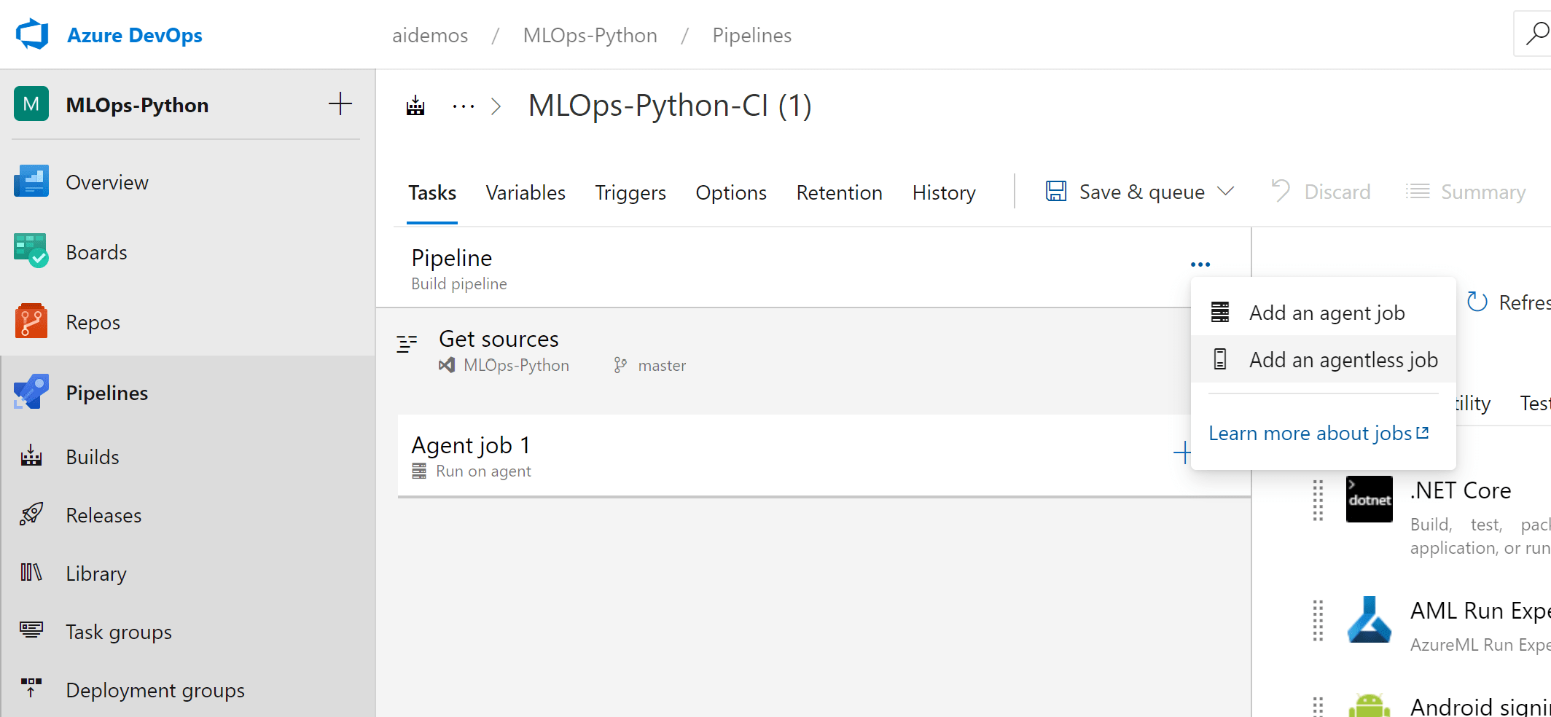This screenshot has width=1551, height=717.
Task: Switch to the Retention tab
Action: point(840,192)
